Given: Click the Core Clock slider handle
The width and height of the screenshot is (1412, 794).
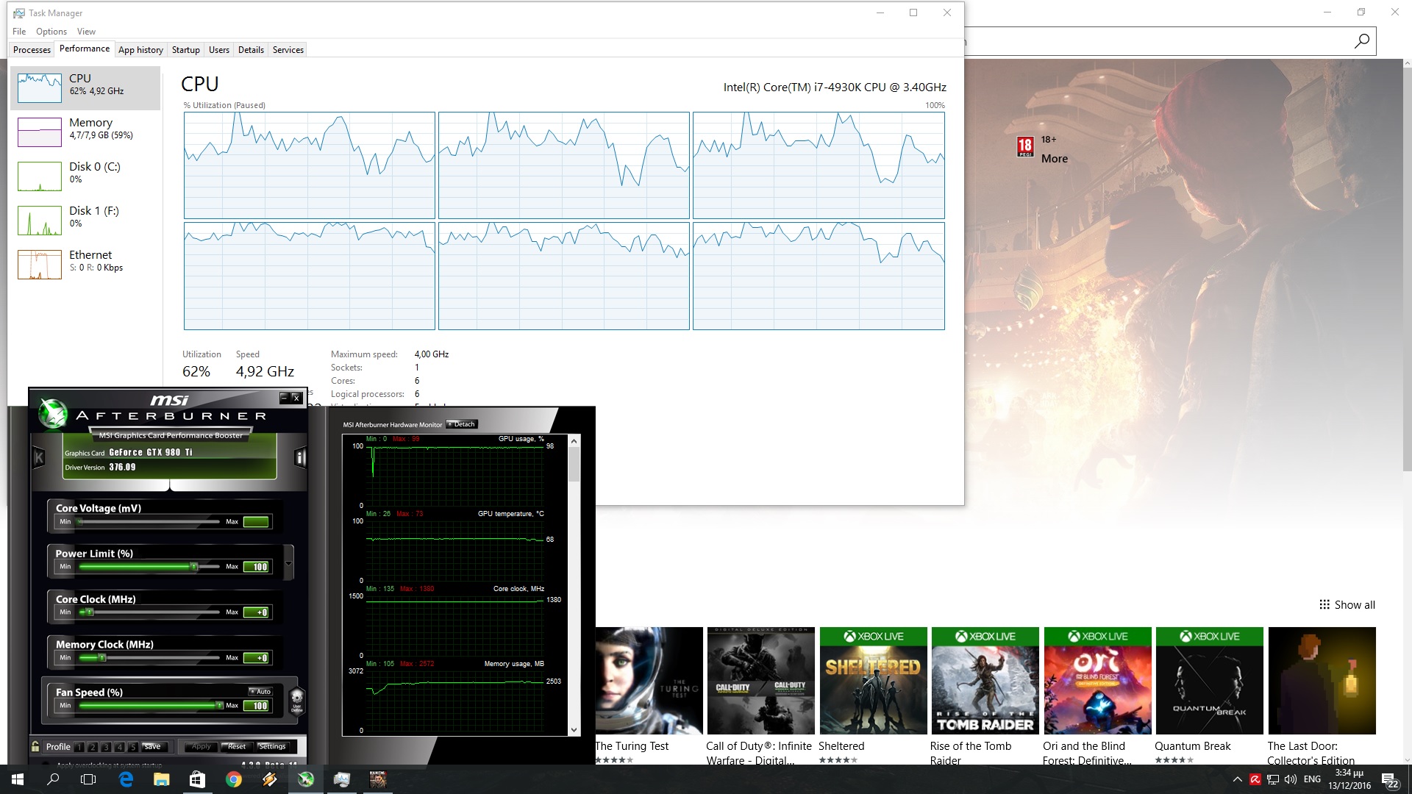Looking at the screenshot, I should click(90, 612).
